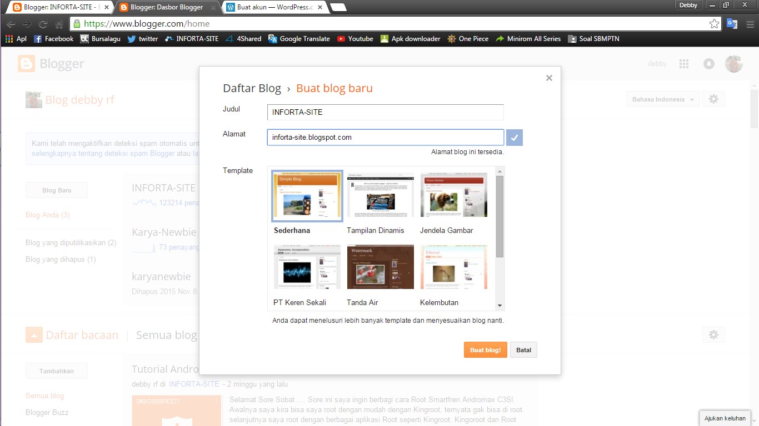This screenshot has width=759, height=426.
Task: Open Blog yang dihapus (1) link
Action: click(x=61, y=259)
